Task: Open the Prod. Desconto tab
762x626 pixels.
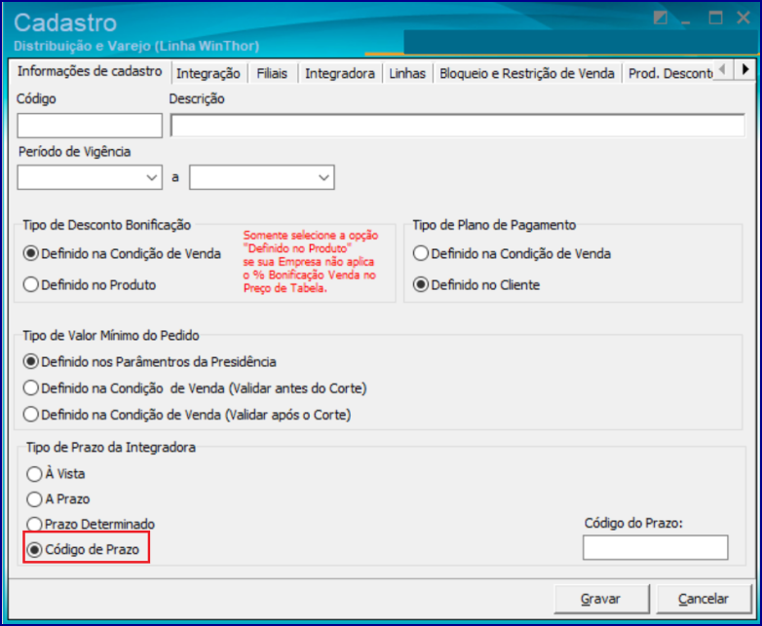Action: (x=670, y=73)
